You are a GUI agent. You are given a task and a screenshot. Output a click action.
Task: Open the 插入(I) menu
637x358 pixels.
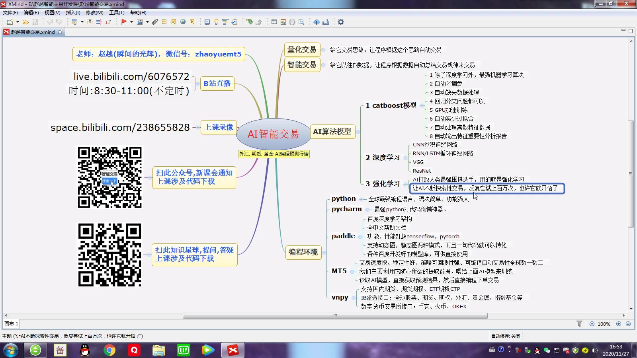pos(73,13)
